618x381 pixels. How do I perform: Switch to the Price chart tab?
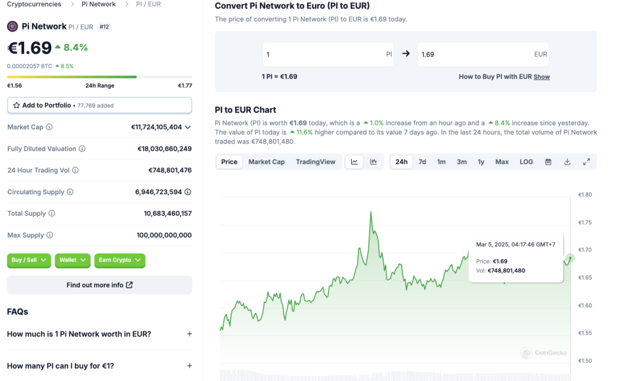229,162
